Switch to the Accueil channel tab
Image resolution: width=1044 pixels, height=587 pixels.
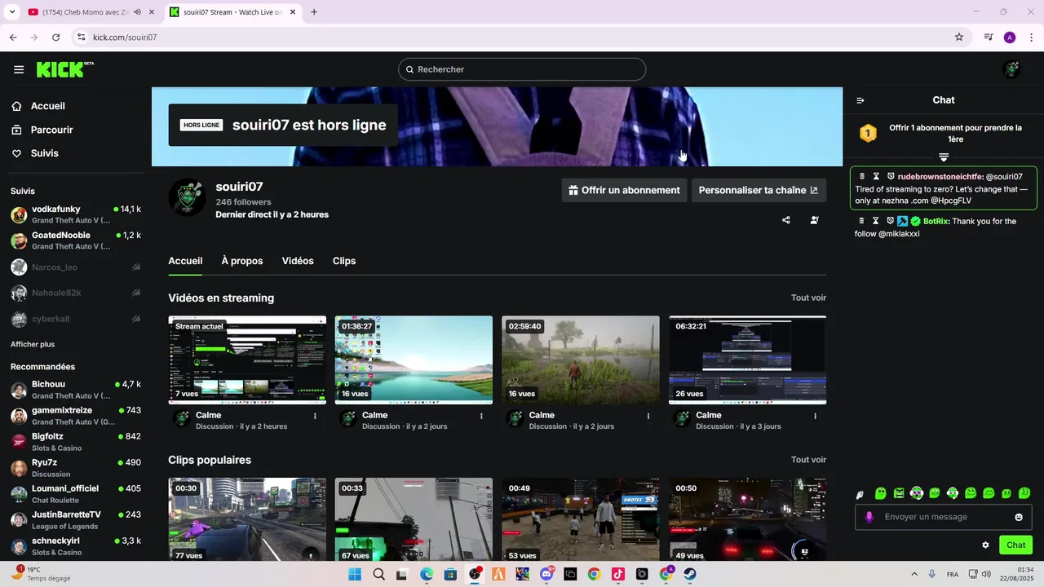coord(185,261)
